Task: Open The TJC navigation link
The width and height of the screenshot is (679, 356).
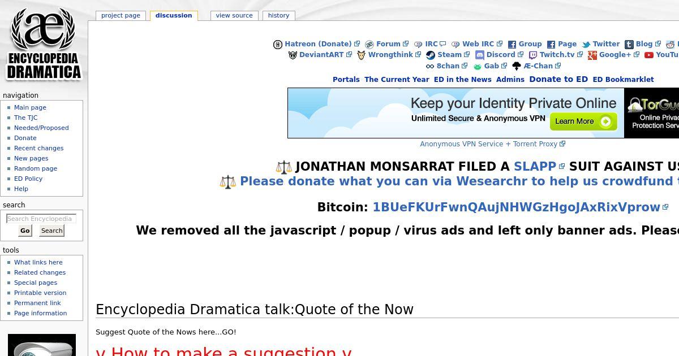Action: coord(25,118)
